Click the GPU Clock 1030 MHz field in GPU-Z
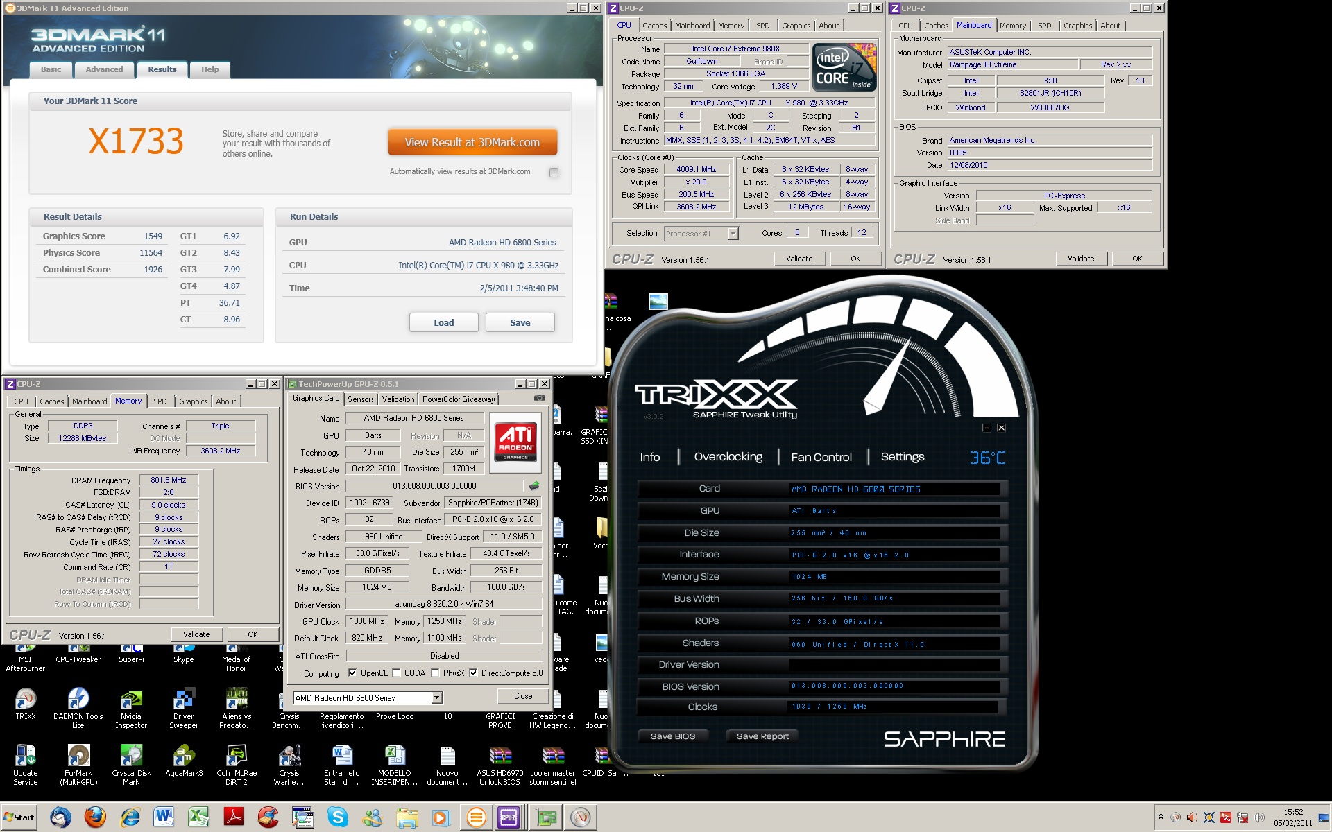 [x=366, y=621]
